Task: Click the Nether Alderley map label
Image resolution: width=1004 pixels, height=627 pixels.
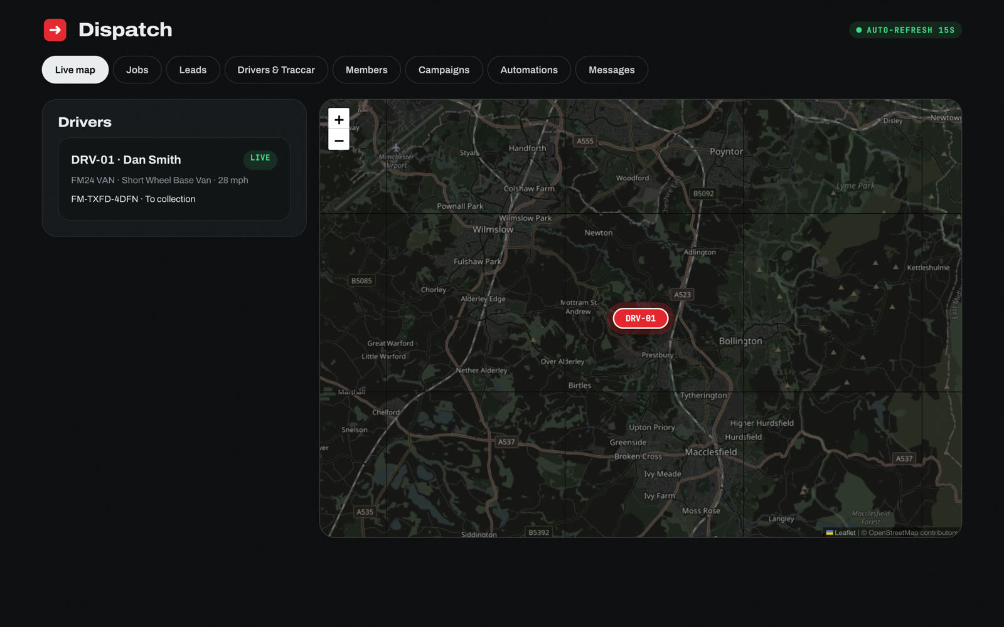Action: [481, 371]
